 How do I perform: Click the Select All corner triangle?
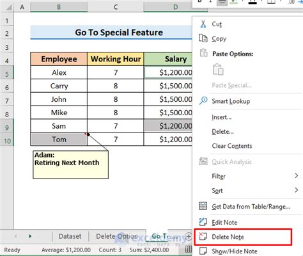tap(9, 8)
